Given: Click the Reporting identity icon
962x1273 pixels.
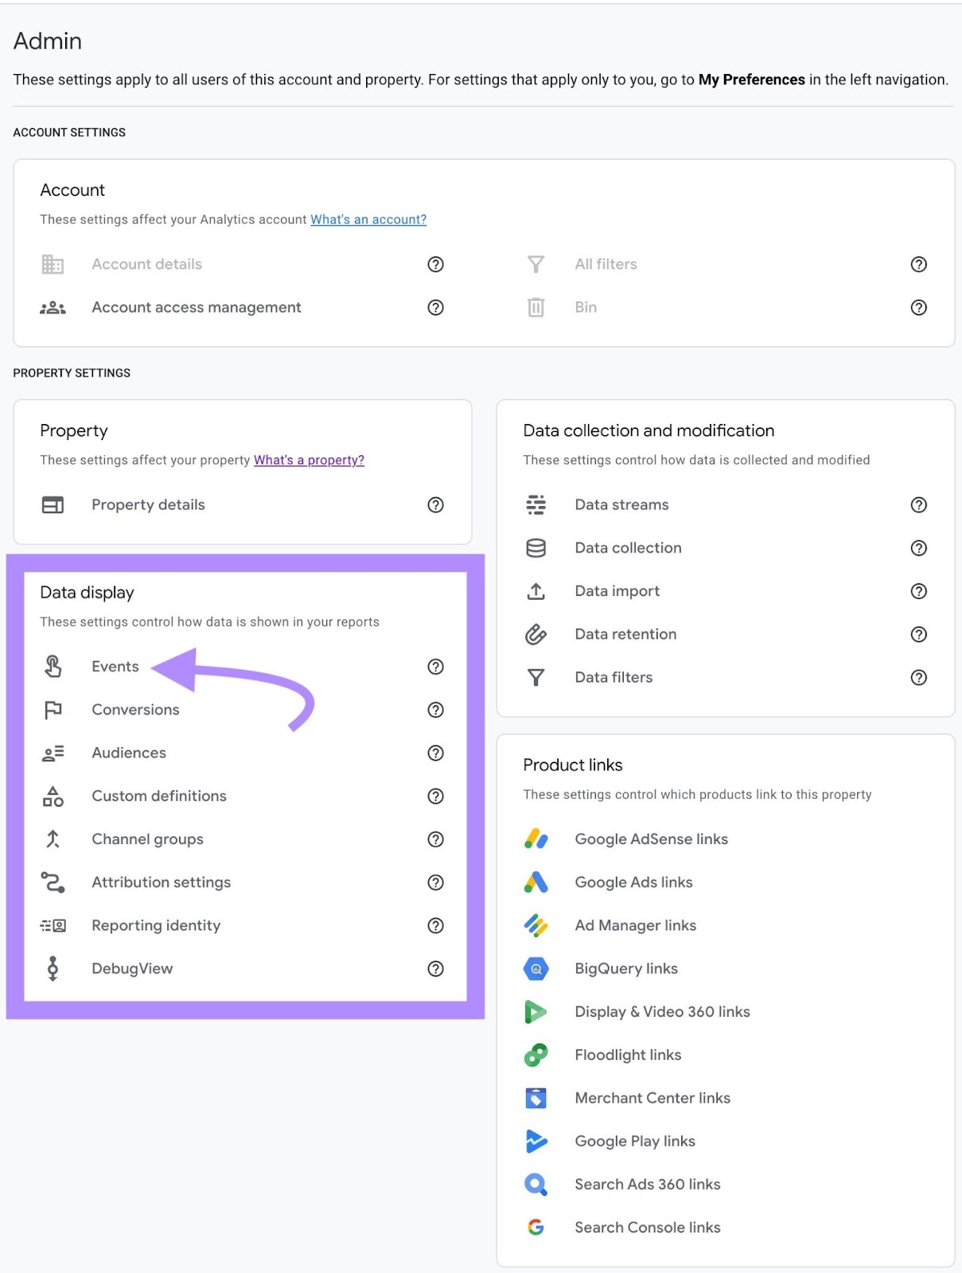Looking at the screenshot, I should coord(53,925).
